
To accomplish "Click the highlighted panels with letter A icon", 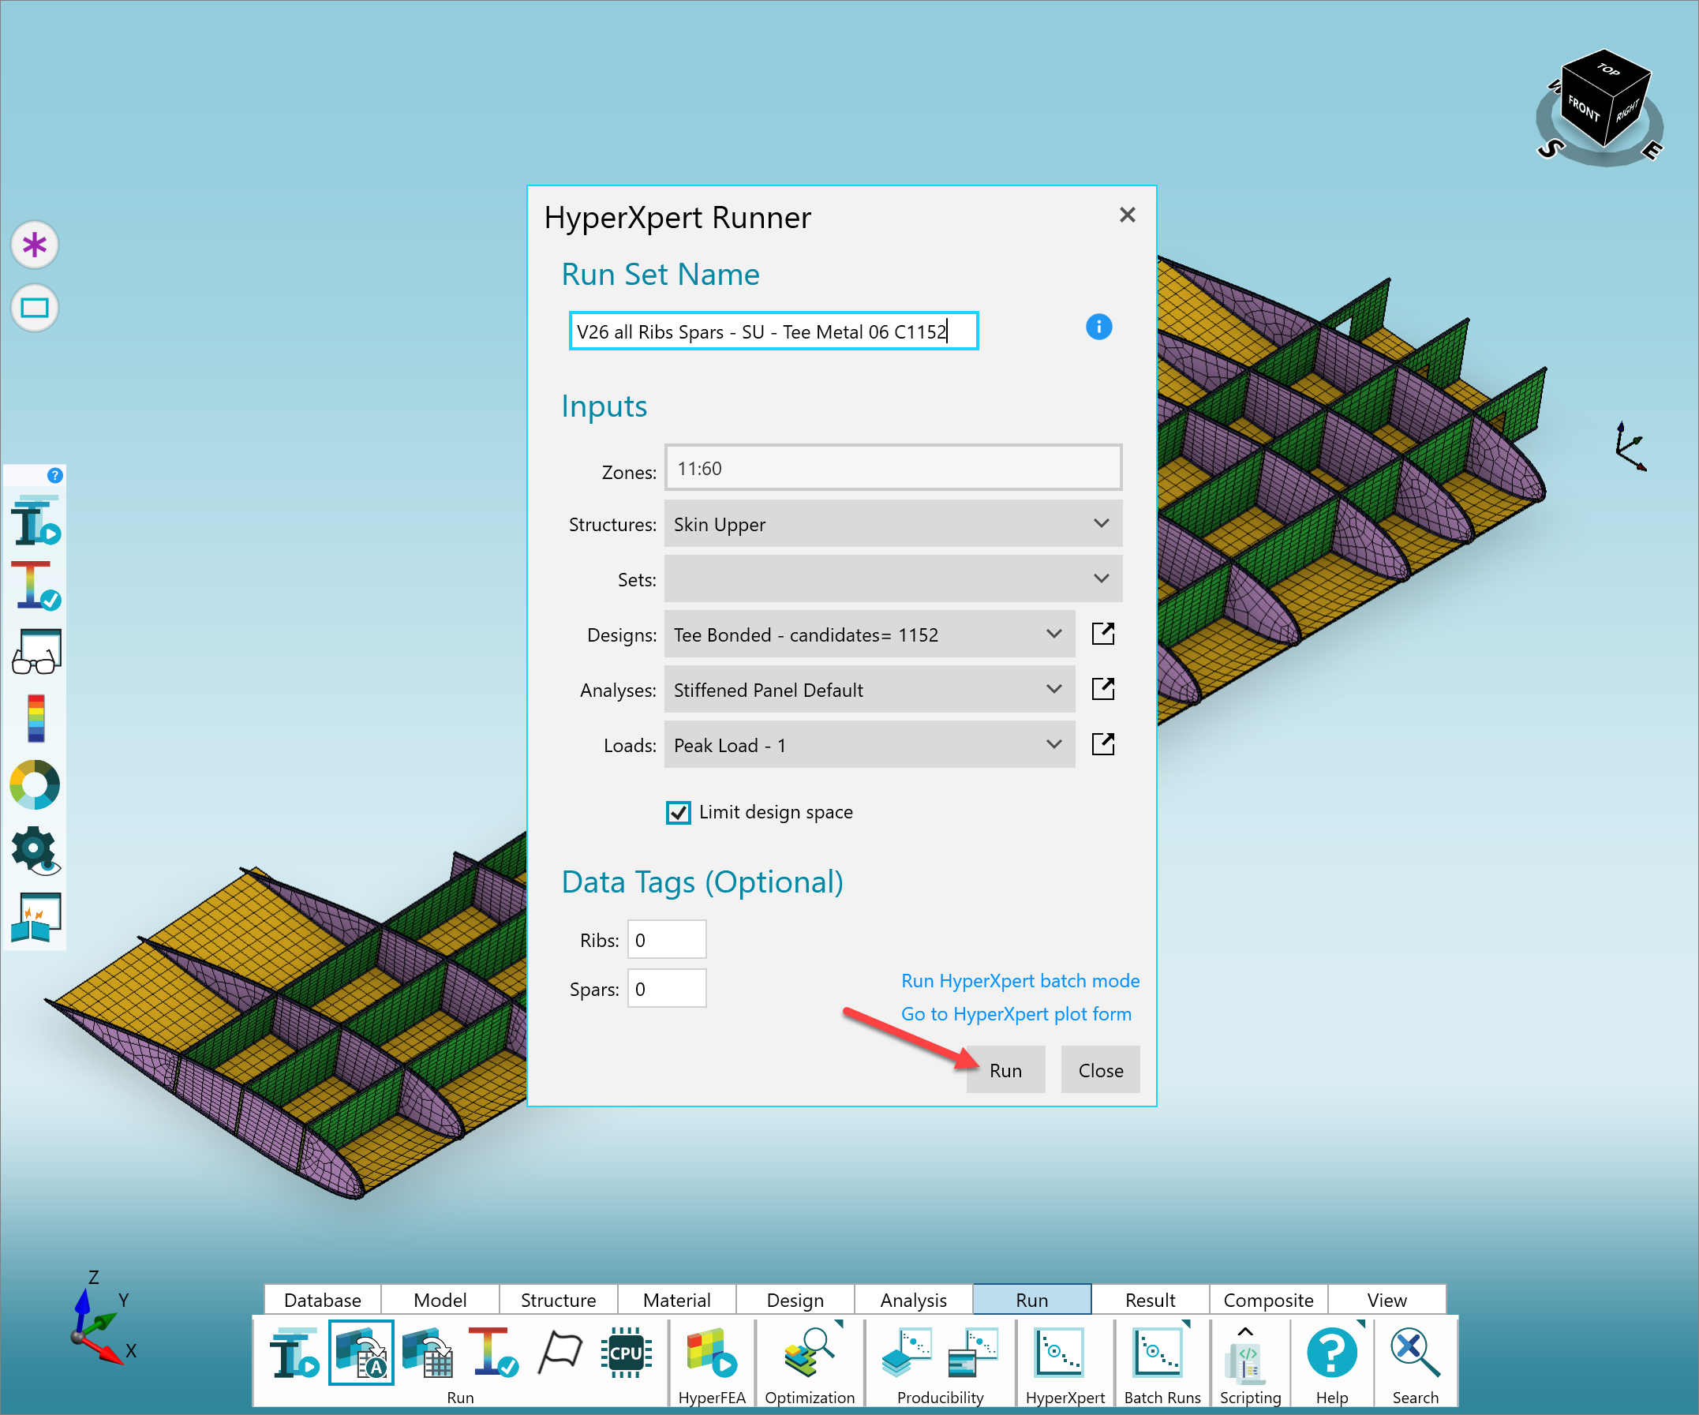I will point(361,1353).
